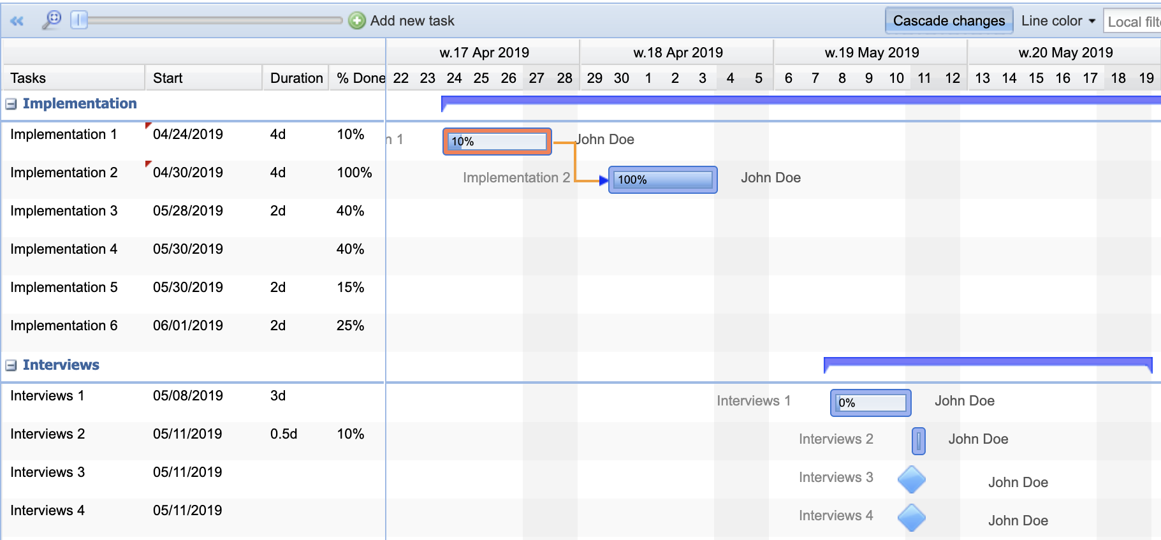Click the red marker on Implementation 1 start
The image size is (1161, 540).
tap(148, 125)
